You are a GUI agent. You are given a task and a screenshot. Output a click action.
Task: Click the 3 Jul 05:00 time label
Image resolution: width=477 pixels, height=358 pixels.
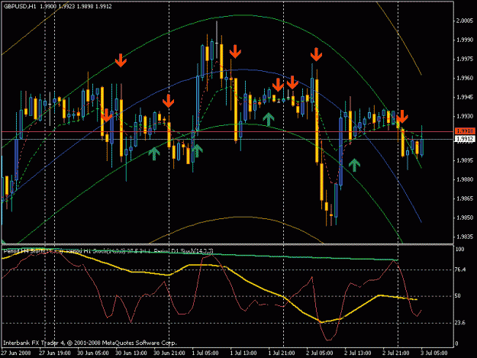point(433,353)
